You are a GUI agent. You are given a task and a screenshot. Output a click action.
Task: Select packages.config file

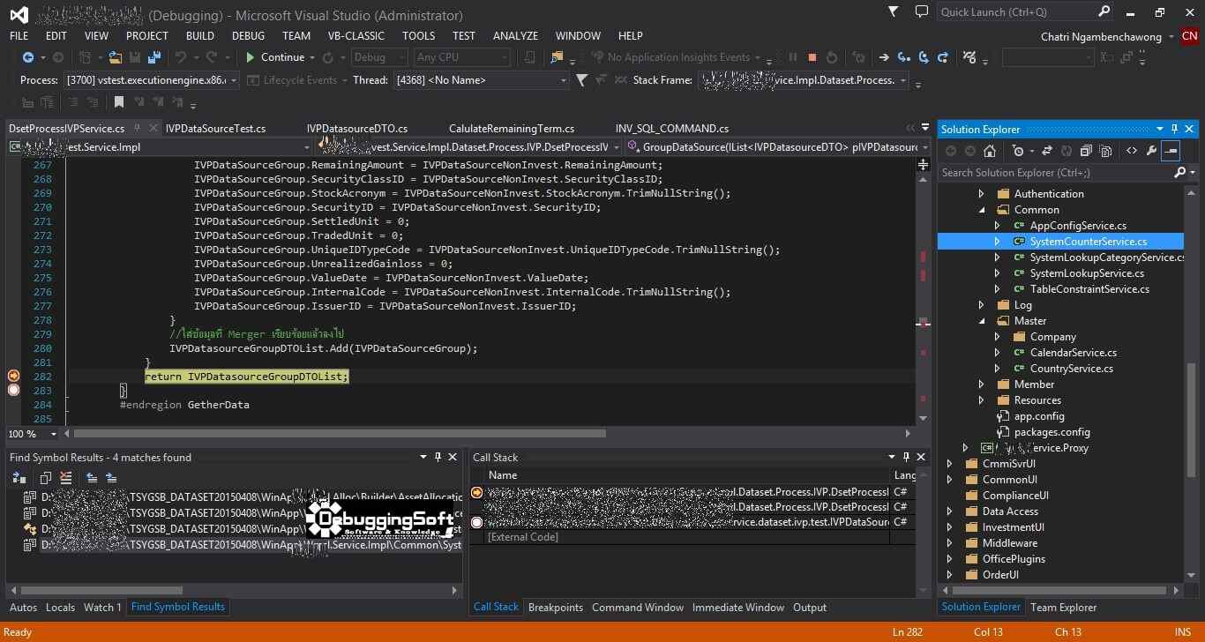[1052, 432]
